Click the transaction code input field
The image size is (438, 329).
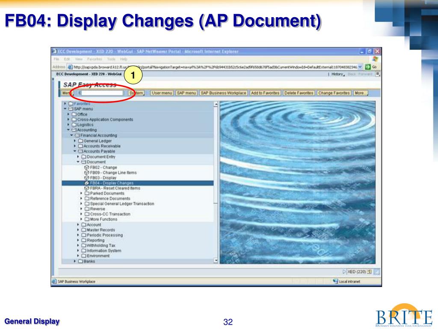102,93
